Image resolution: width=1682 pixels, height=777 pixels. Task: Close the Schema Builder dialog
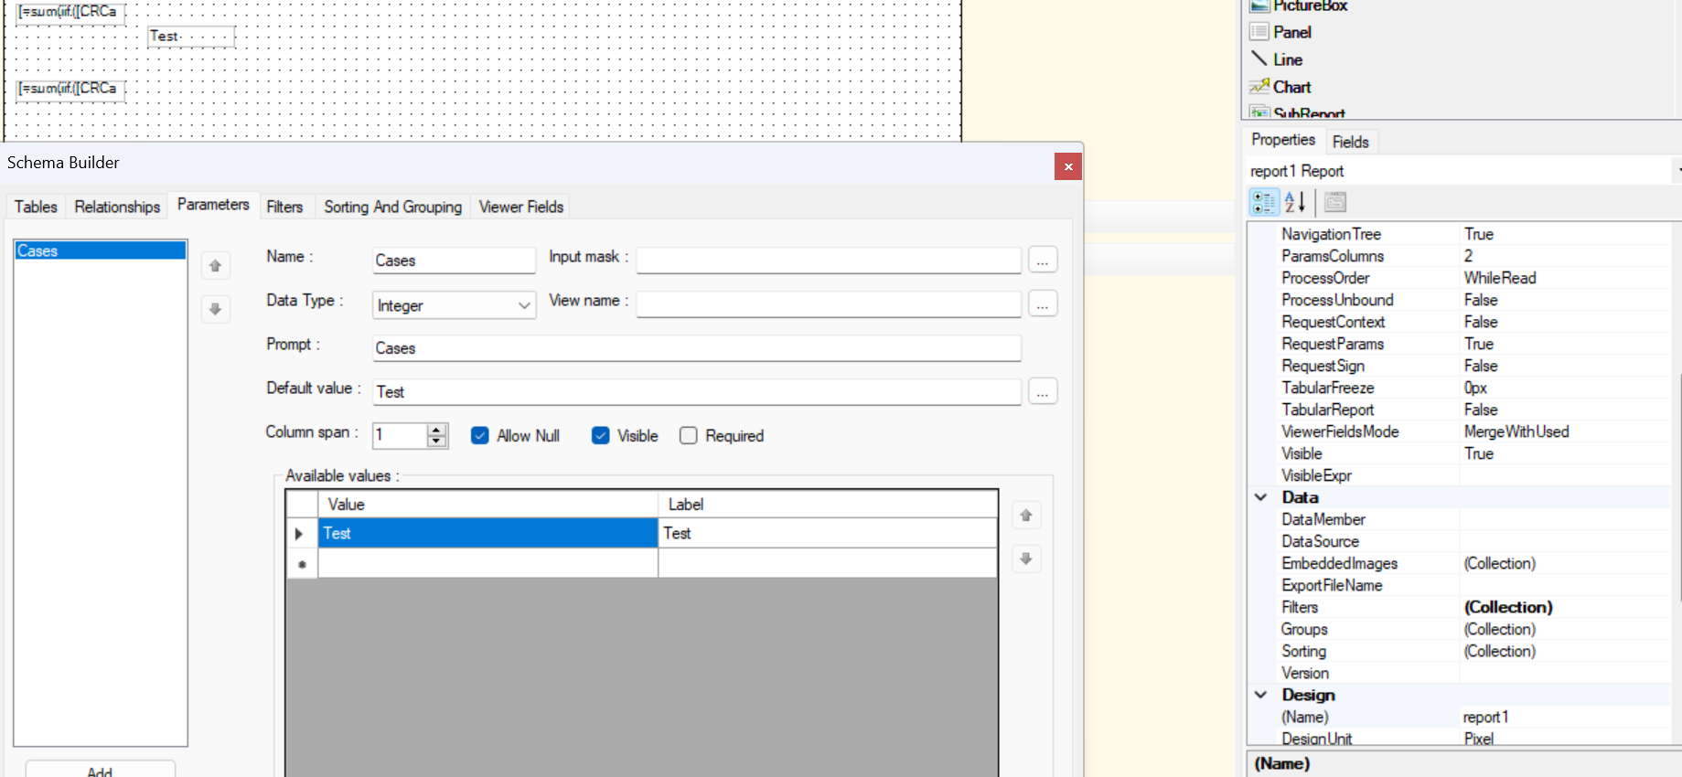[1068, 166]
